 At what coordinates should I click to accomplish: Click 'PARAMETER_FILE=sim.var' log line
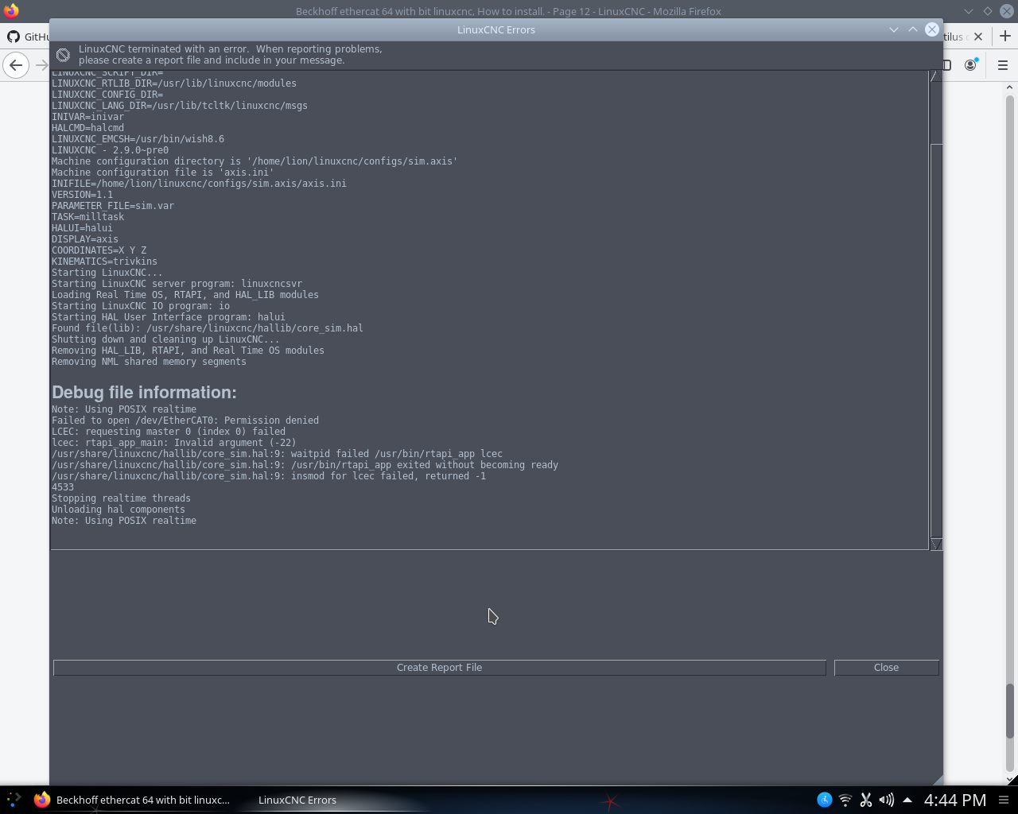point(113,206)
